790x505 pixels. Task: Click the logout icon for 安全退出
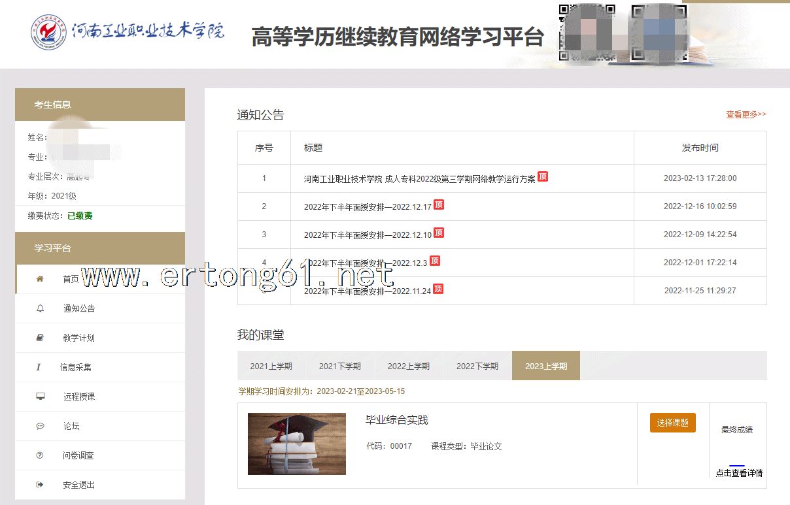click(40, 485)
